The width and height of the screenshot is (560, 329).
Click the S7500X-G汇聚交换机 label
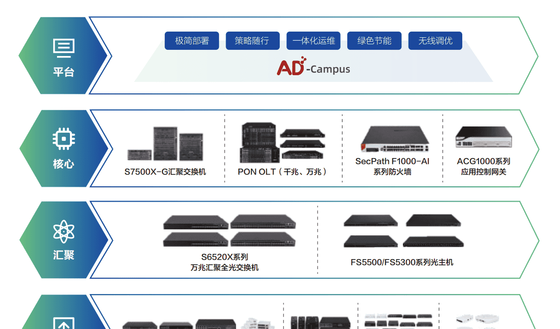[x=165, y=171]
